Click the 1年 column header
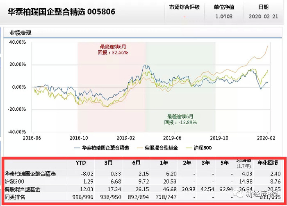This screenshot has height=206, width=287. tap(164, 163)
